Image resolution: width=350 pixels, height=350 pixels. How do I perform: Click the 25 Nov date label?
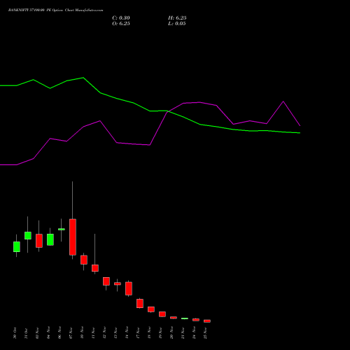click(205, 333)
